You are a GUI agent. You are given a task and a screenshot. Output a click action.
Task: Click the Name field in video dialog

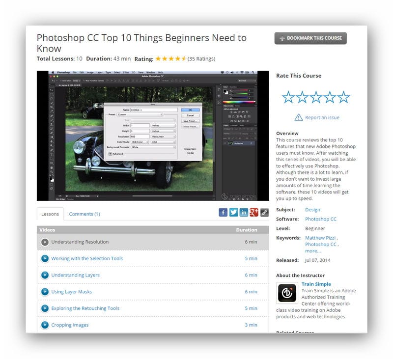coord(154,110)
